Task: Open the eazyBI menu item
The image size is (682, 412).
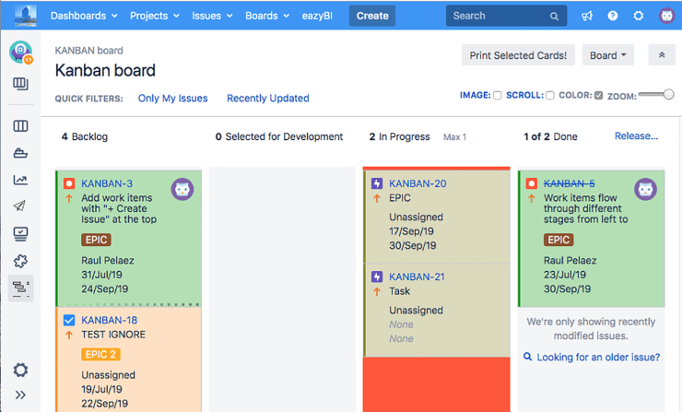Action: click(x=320, y=16)
